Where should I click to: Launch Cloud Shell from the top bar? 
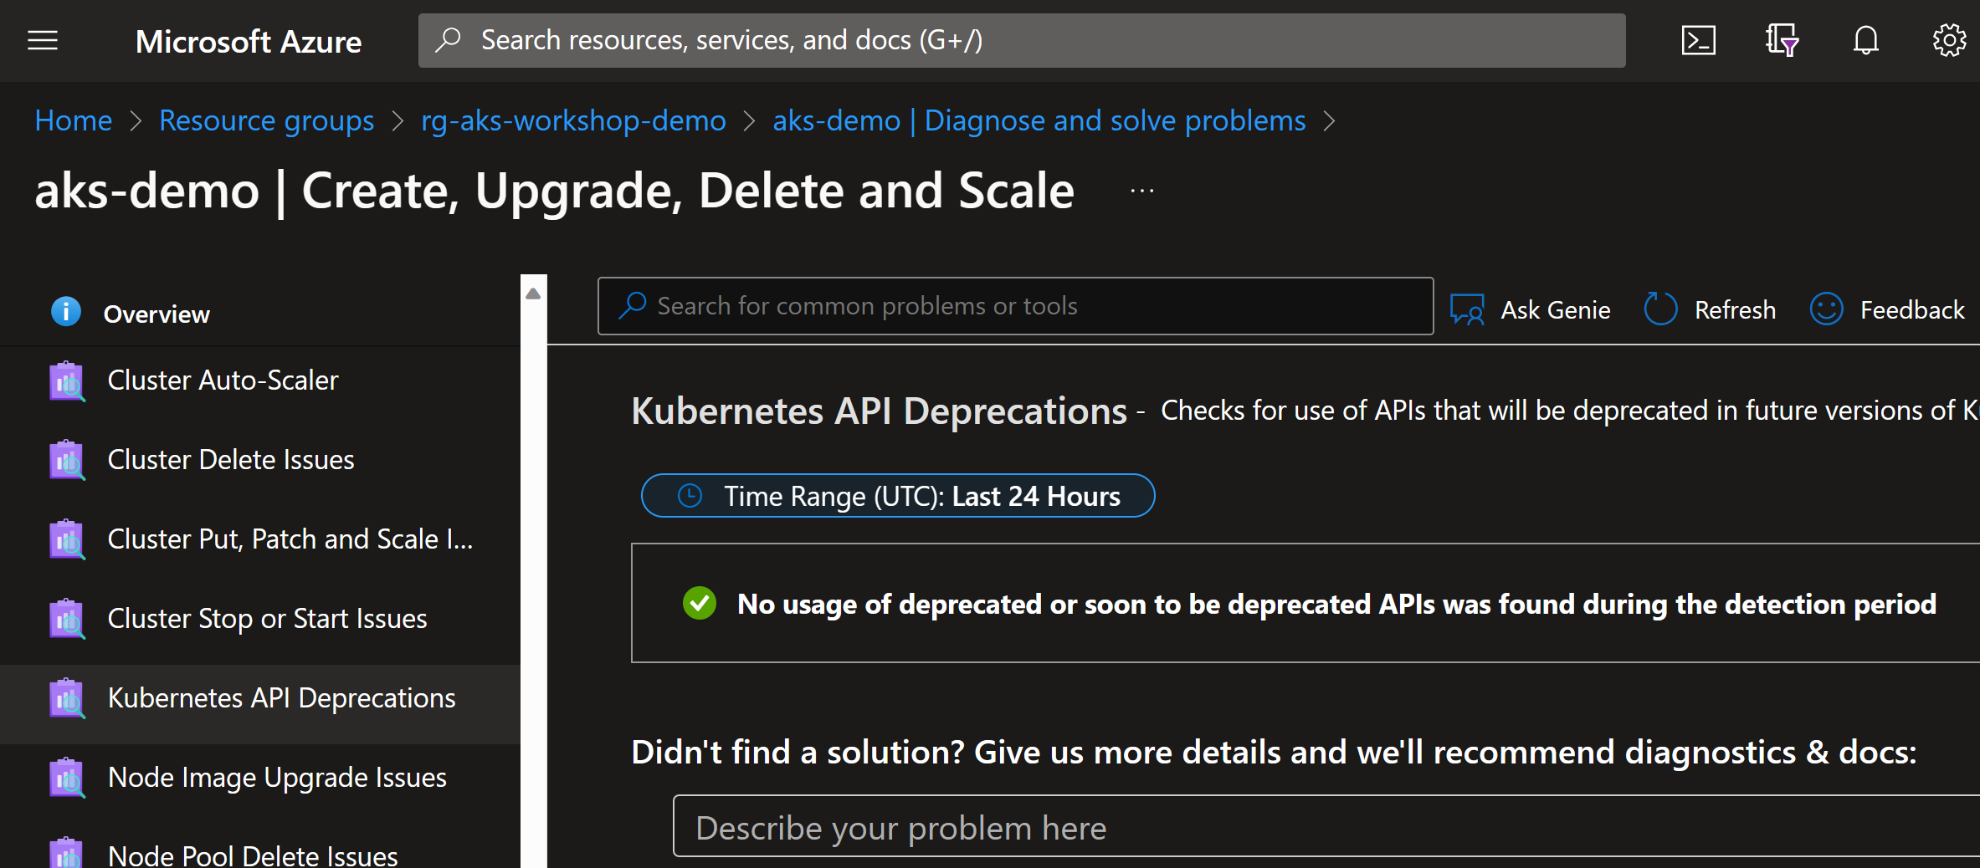tap(1698, 40)
